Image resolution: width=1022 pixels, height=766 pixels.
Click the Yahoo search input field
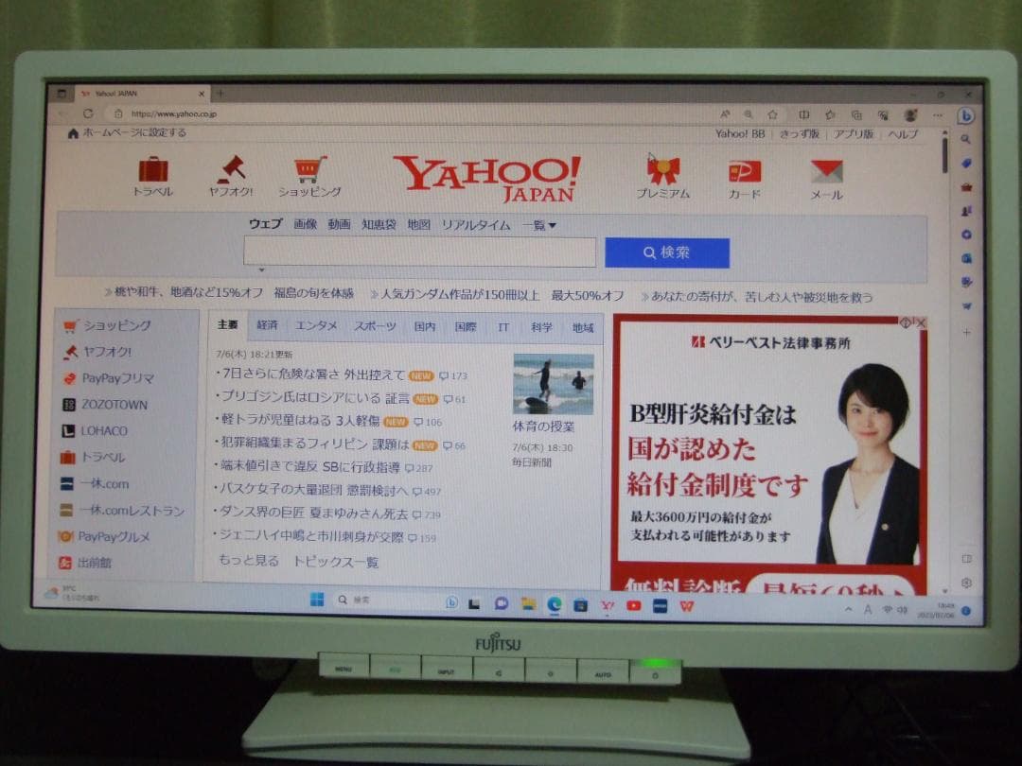tap(419, 252)
